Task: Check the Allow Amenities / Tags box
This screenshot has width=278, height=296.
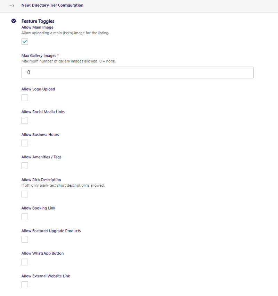Action: click(25, 166)
